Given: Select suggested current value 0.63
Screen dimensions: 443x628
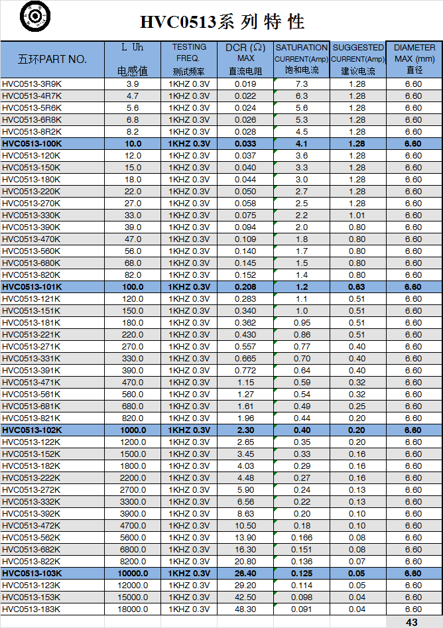Looking at the screenshot, I should pos(357,287).
